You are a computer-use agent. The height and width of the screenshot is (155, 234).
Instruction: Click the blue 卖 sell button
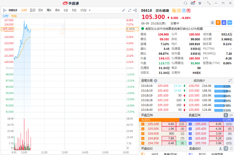(224, 22)
